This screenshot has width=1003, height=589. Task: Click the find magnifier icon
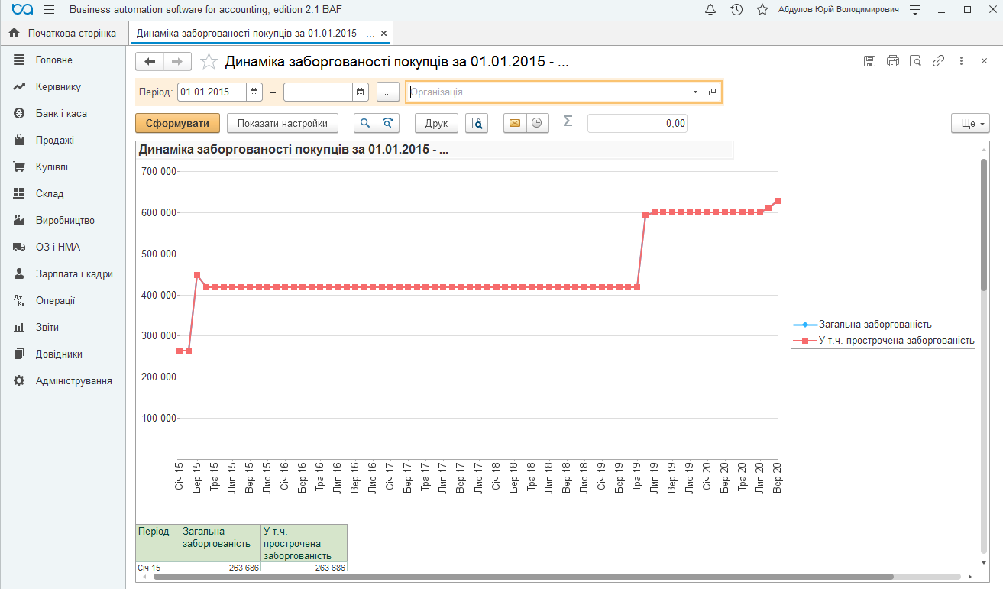coord(365,123)
